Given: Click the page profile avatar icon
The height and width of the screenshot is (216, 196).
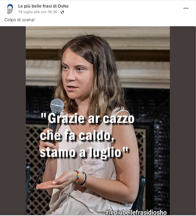Looking at the screenshot, I should point(10,9).
